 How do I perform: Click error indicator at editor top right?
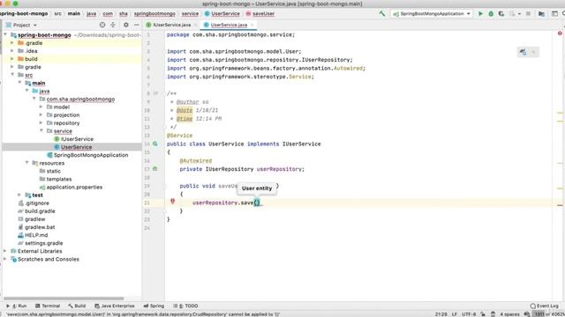(x=560, y=33)
